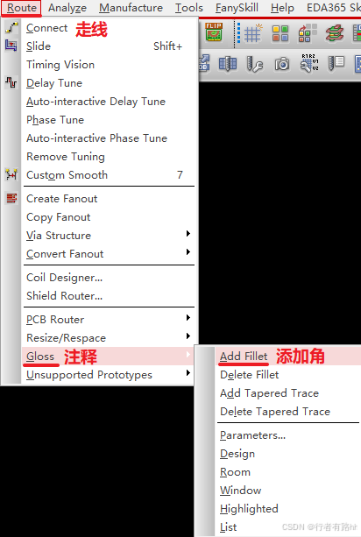The image size is (361, 537).
Task: Click the camera snapshot toolbar icon
Action: [282, 64]
